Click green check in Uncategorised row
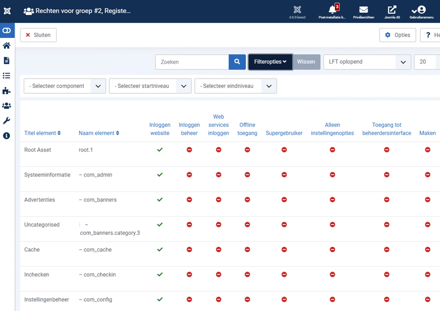The height and width of the screenshot is (311, 440). coord(159,224)
